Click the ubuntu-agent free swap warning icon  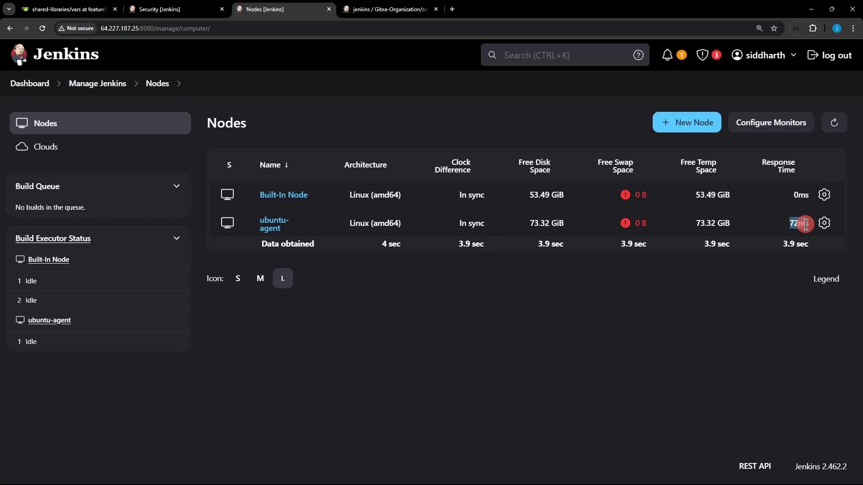[x=625, y=223]
